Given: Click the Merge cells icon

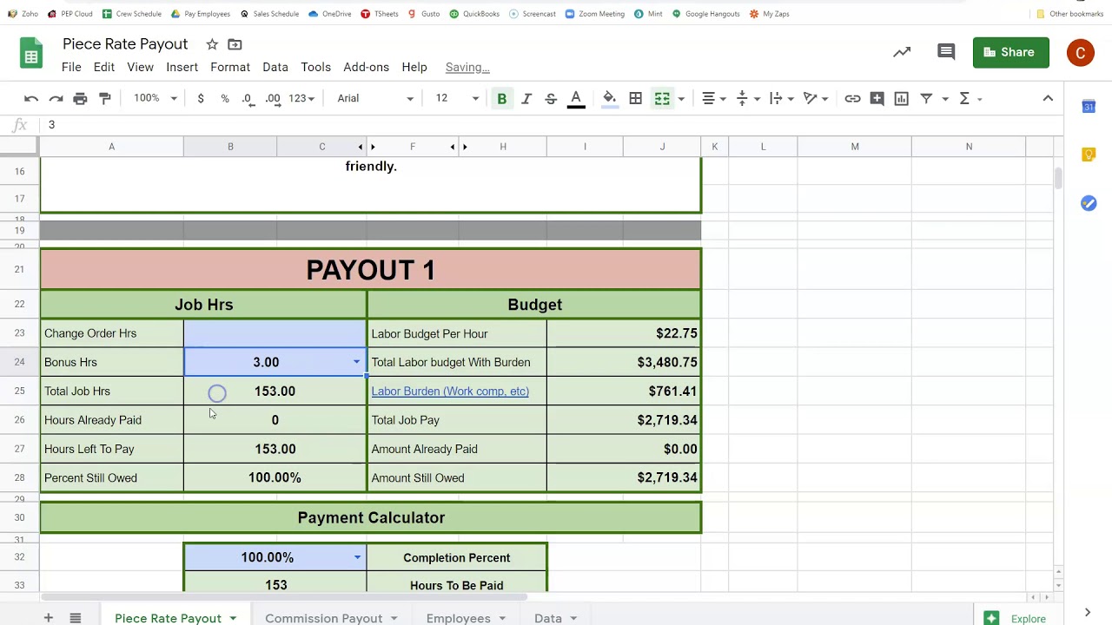Looking at the screenshot, I should (x=662, y=99).
